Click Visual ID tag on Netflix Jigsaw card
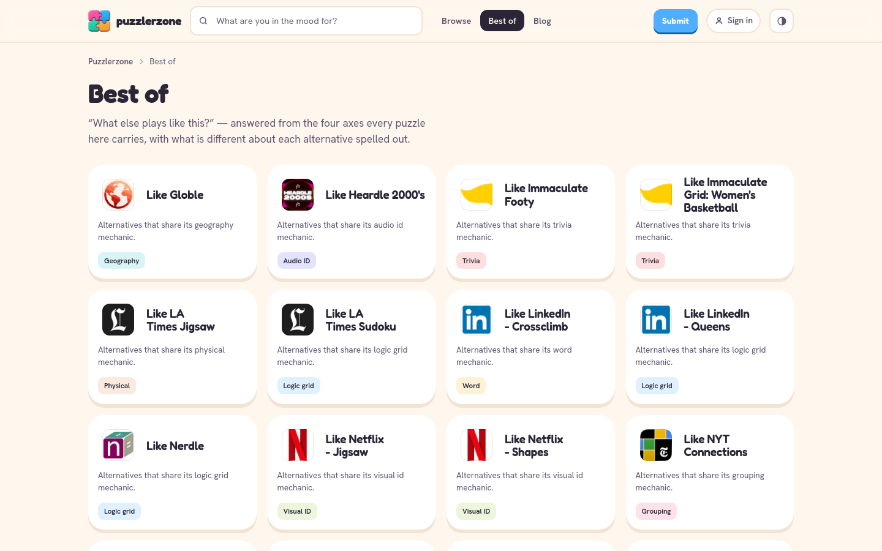The height and width of the screenshot is (551, 882). pos(297,511)
